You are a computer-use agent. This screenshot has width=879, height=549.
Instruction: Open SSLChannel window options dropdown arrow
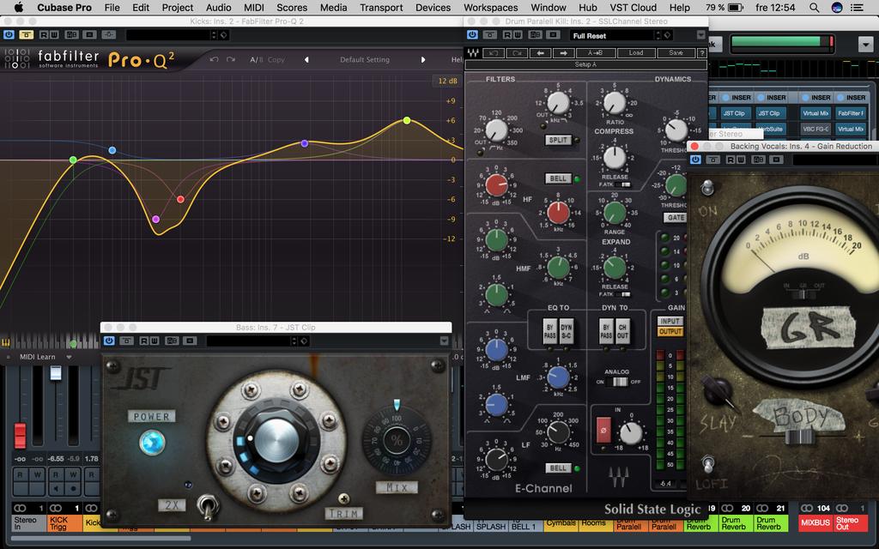coord(700,34)
